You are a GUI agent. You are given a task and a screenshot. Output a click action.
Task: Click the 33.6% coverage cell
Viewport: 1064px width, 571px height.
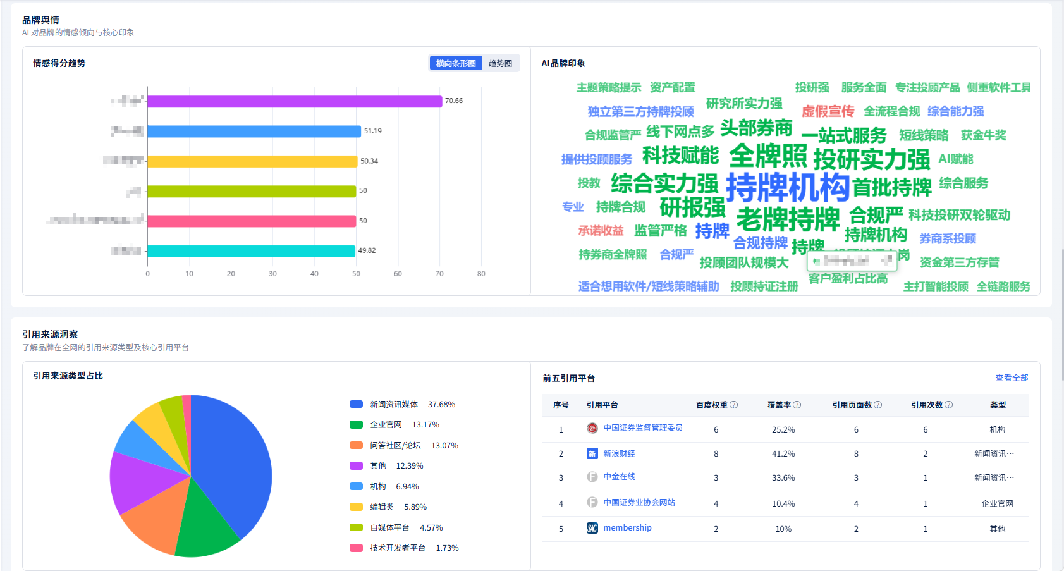coord(783,478)
